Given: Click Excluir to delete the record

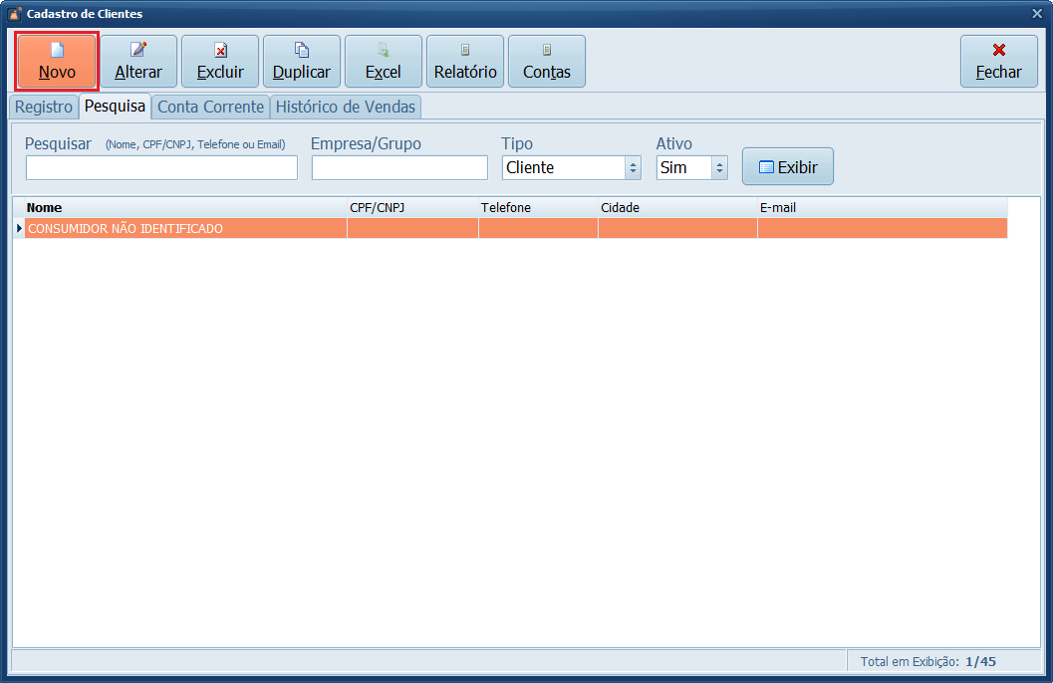Looking at the screenshot, I should (x=220, y=62).
